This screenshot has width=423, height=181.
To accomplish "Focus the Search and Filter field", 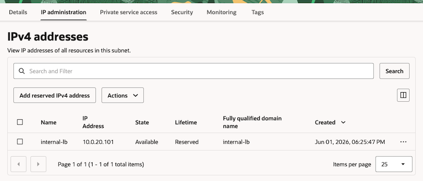I will click(x=194, y=71).
